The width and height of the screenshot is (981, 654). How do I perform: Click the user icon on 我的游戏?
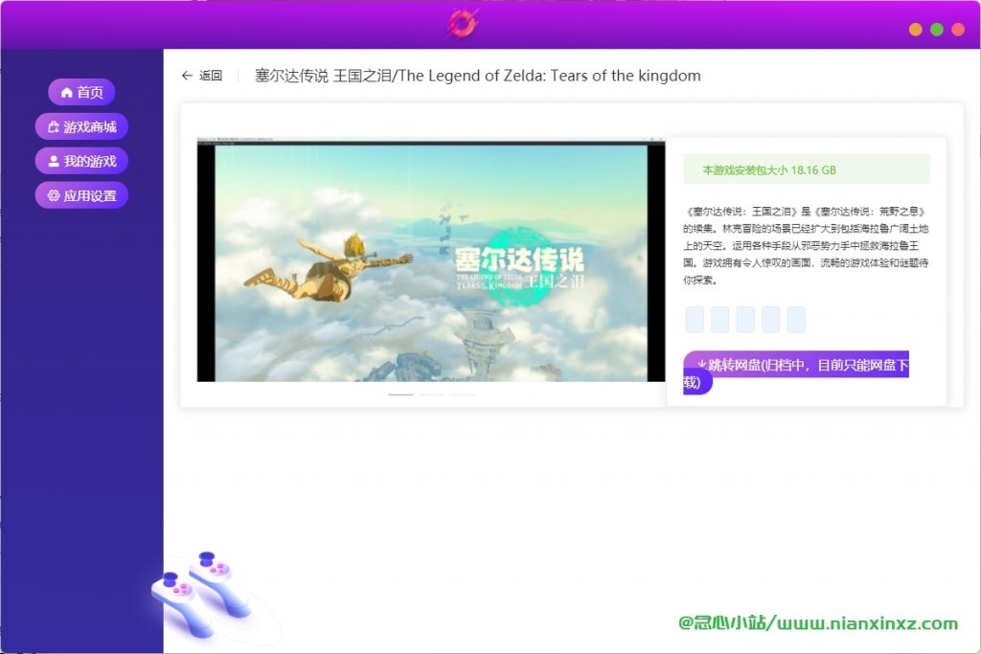click(x=54, y=161)
